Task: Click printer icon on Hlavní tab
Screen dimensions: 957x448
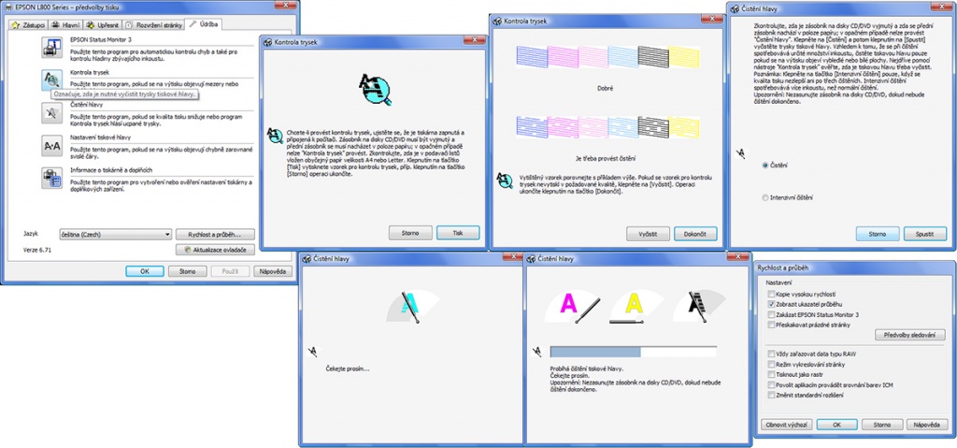Action: tap(55, 25)
